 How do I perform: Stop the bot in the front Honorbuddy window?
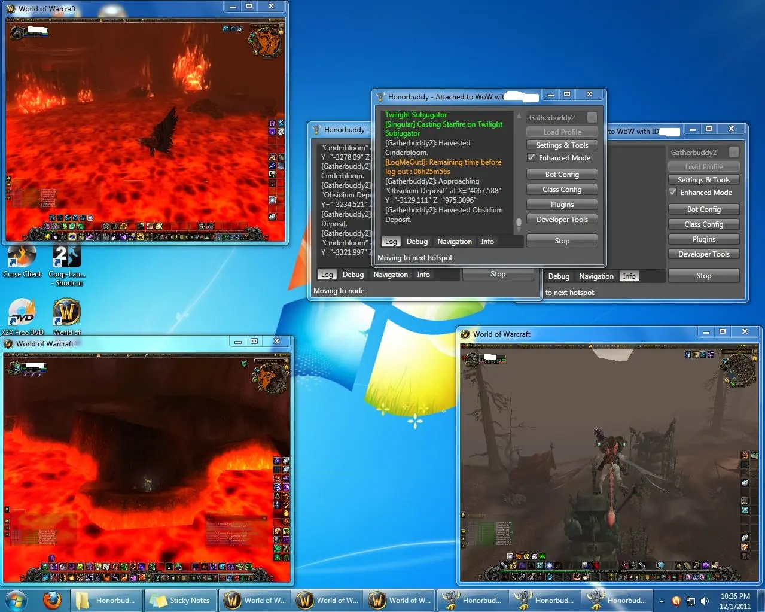pyautogui.click(x=562, y=241)
